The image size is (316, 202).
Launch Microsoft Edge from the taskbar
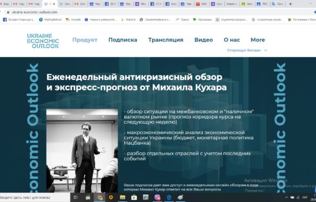click(169, 198)
